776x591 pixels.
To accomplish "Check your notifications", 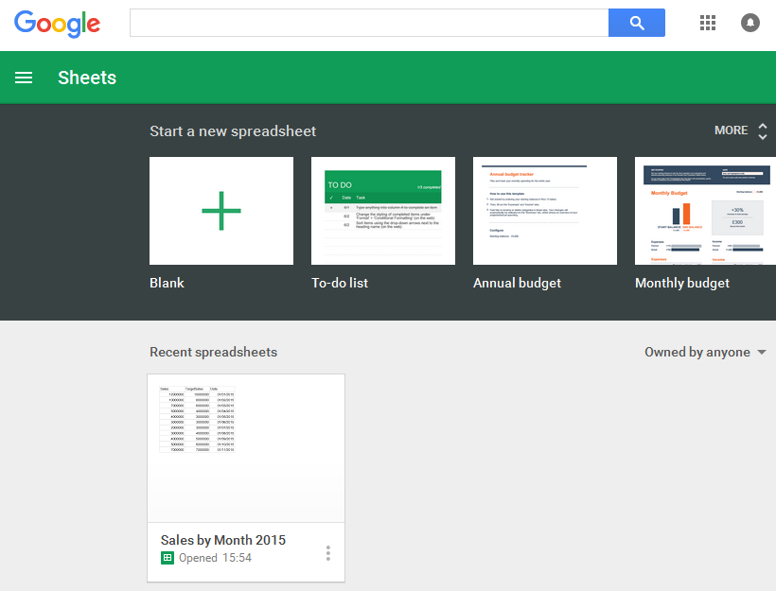I will pos(750,23).
